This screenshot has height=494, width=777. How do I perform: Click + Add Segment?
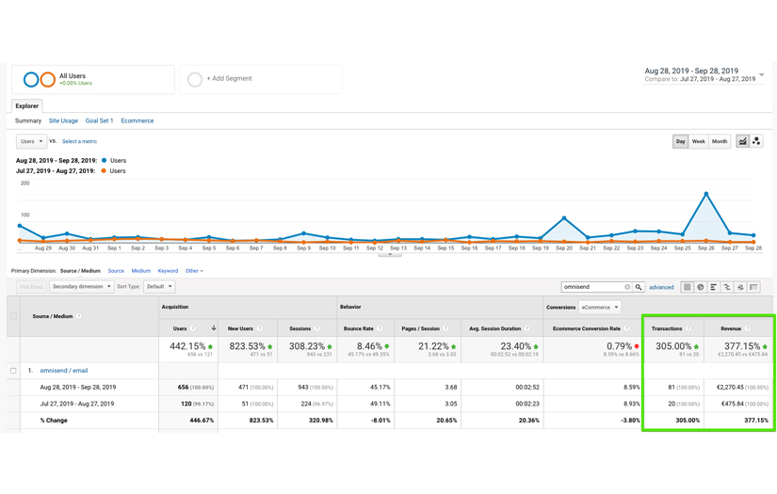(x=229, y=79)
